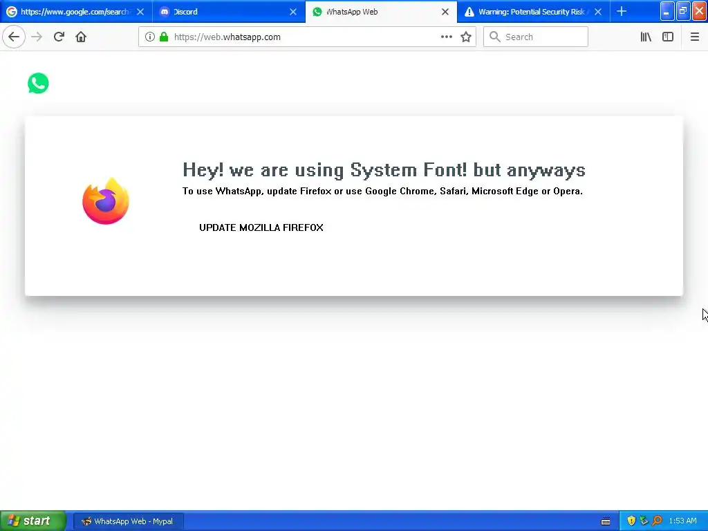The image size is (708, 531).
Task: Show the sidebars panel
Action: point(668,37)
